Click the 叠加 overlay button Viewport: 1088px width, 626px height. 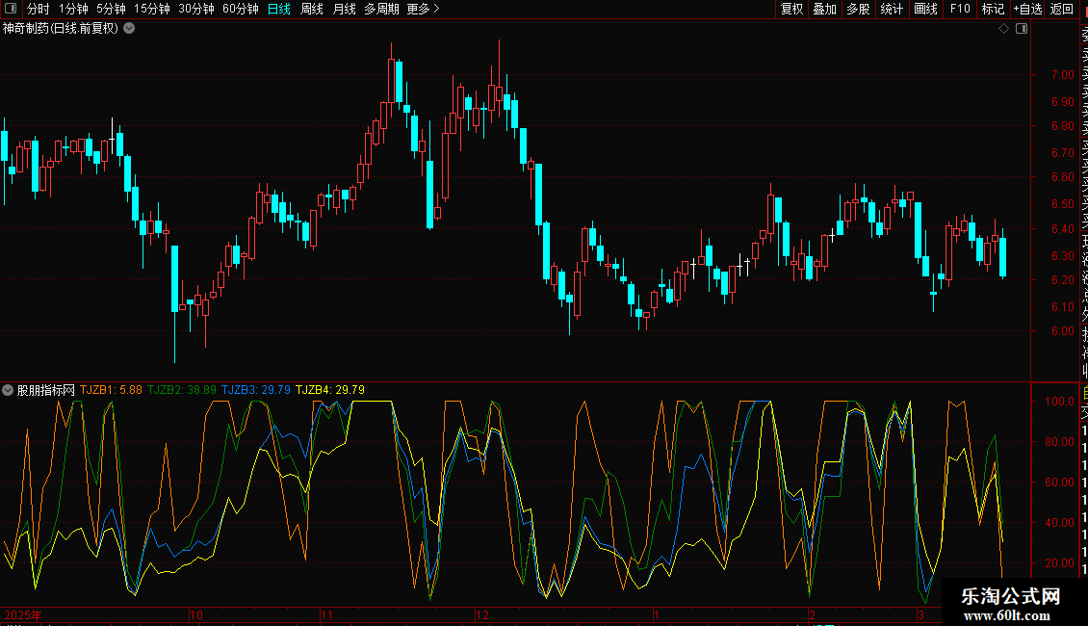(x=825, y=9)
